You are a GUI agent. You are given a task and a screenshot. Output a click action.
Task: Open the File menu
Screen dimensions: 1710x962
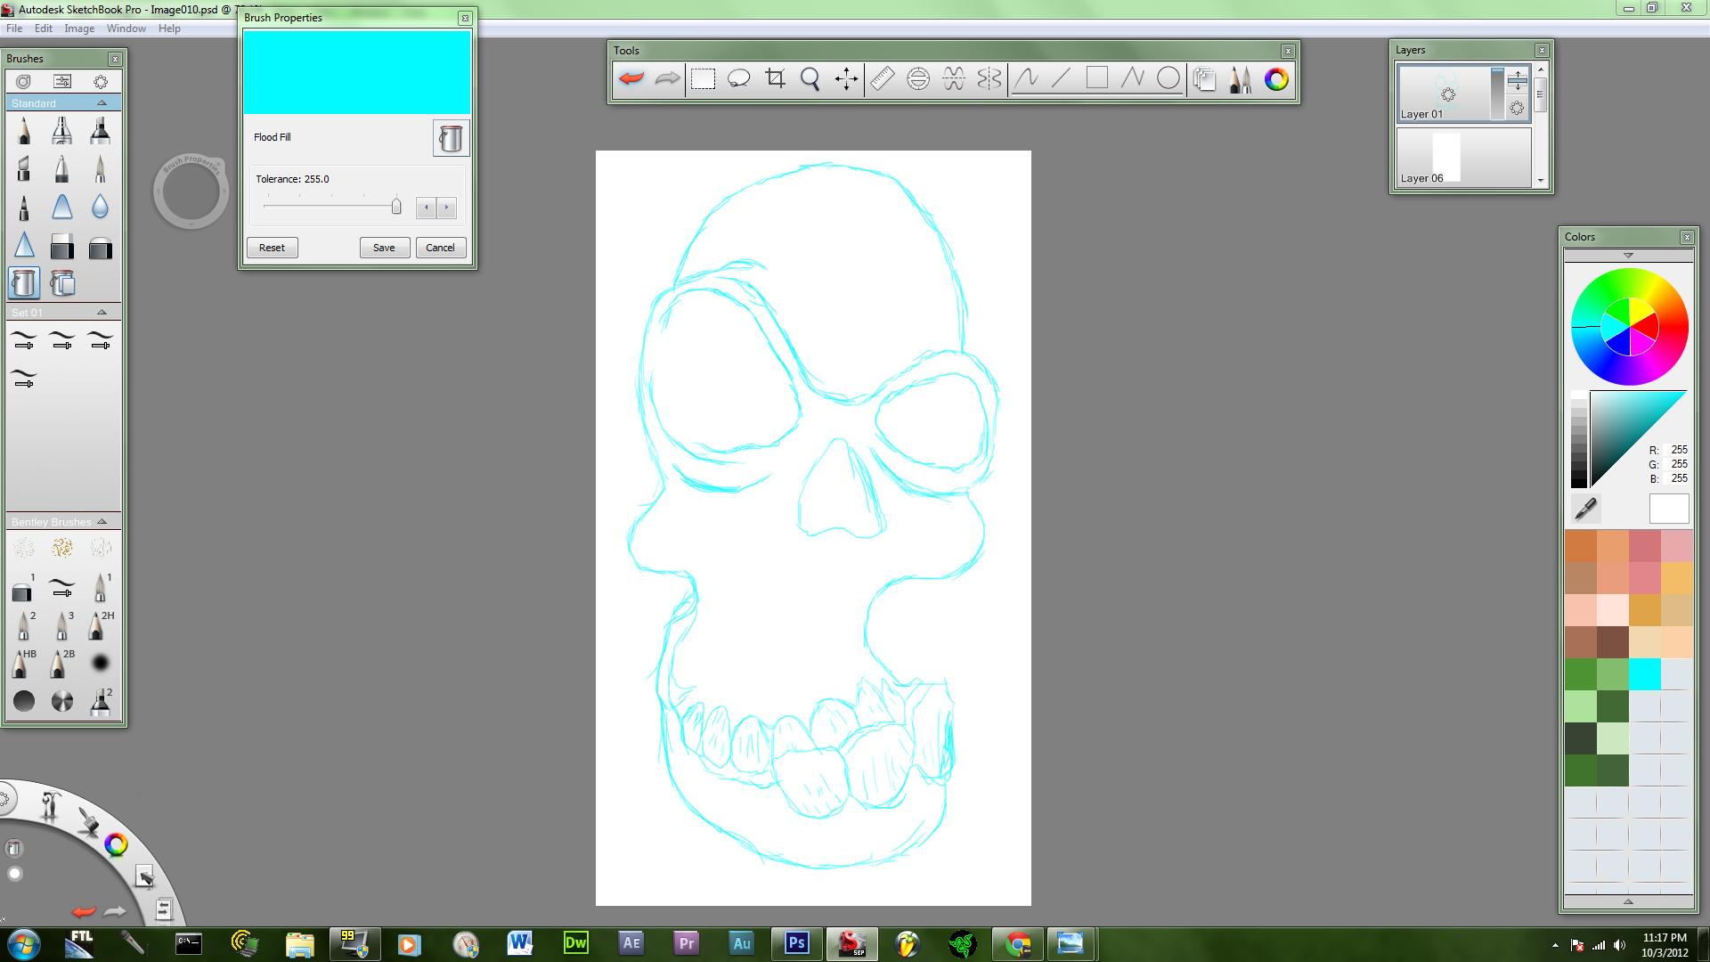click(x=14, y=29)
